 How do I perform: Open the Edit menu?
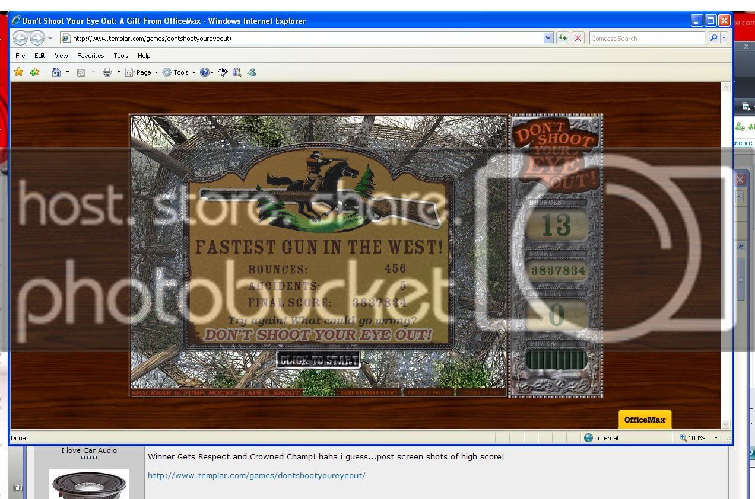click(40, 56)
